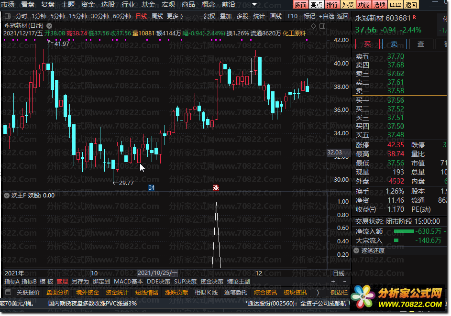Open F10 company information
This screenshot has width=451, height=316.
pyautogui.click(x=293, y=16)
